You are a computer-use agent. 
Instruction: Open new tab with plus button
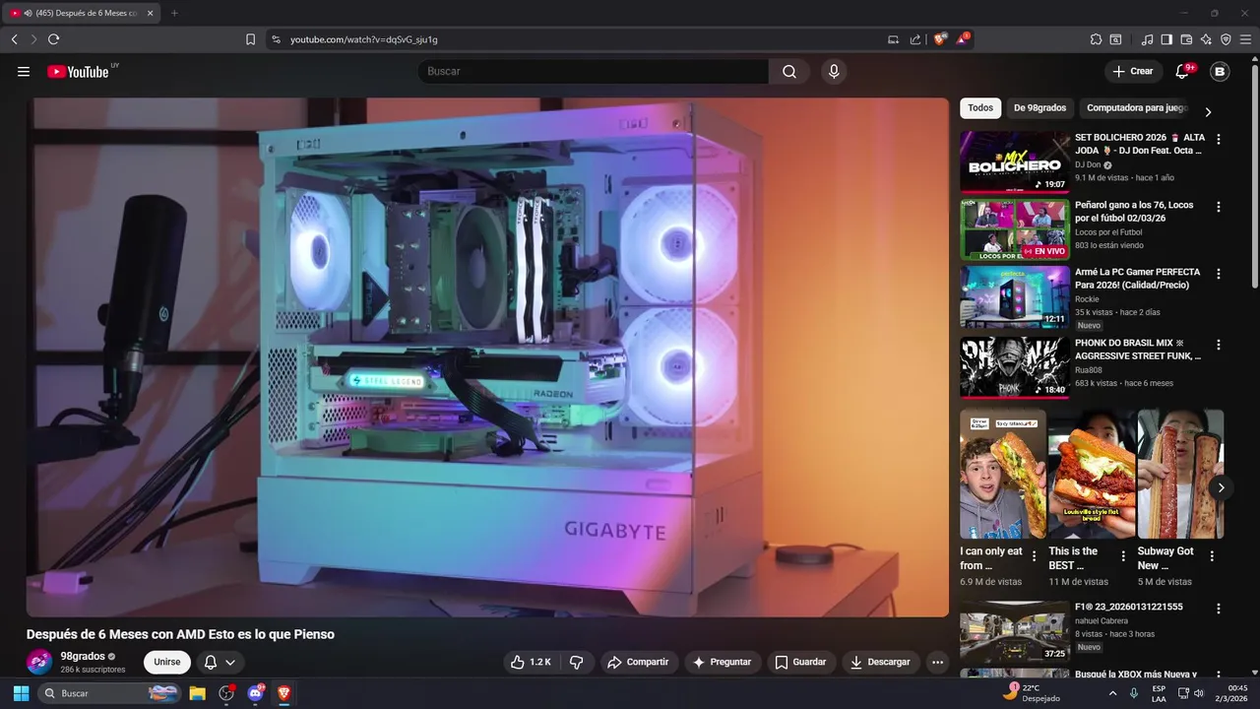point(174,13)
